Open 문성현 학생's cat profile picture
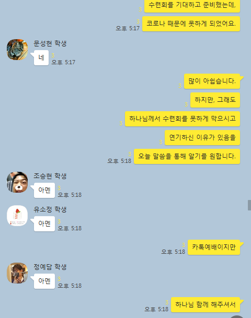This screenshot has height=318, width=251. click(x=17, y=50)
